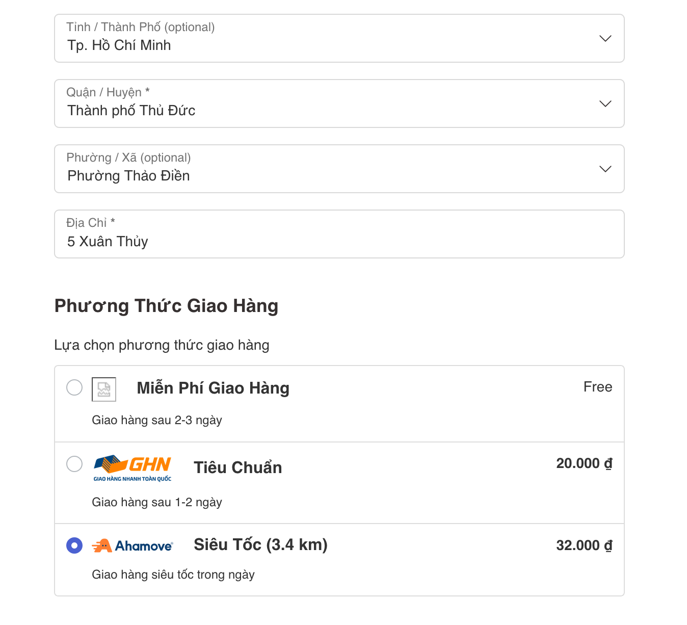Viewport: 687px width, 625px height.
Task: Click the Ahamove logo
Action: pos(132,545)
